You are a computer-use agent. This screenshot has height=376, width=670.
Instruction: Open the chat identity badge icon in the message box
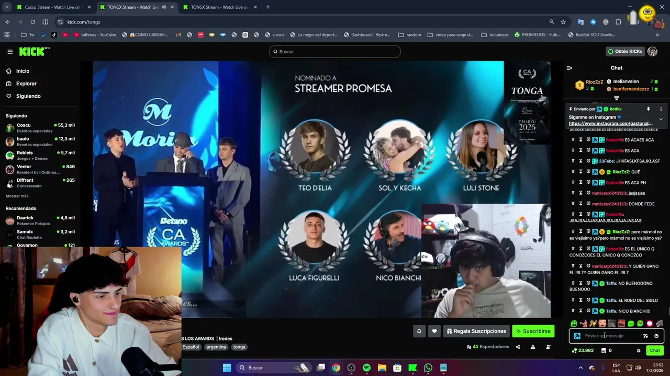577,336
